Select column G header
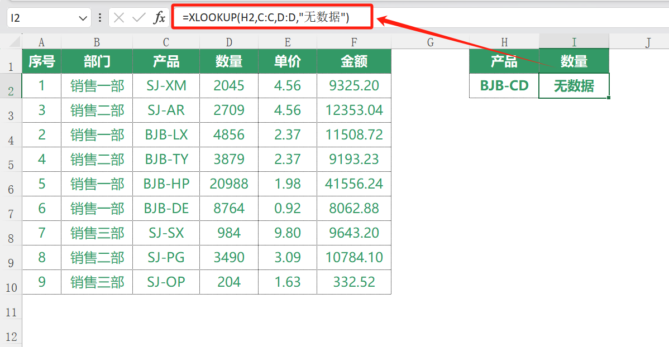This screenshot has height=347, width=669. coord(431,42)
